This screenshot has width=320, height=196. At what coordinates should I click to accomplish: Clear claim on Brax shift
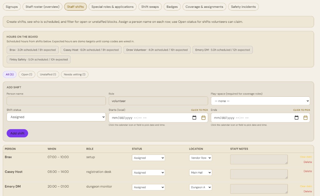(x=306, y=157)
